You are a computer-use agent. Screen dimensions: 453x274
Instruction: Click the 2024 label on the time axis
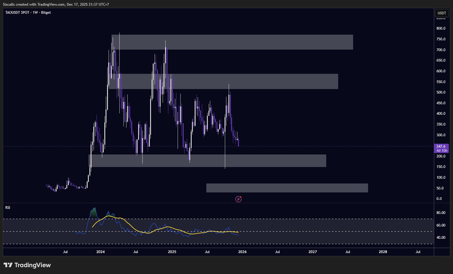(100, 252)
